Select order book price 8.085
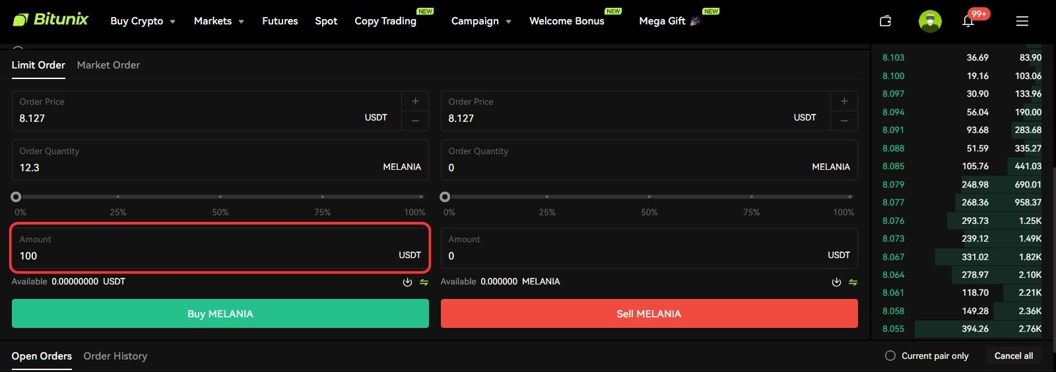Viewport: 1056px width, 372px height. (894, 167)
